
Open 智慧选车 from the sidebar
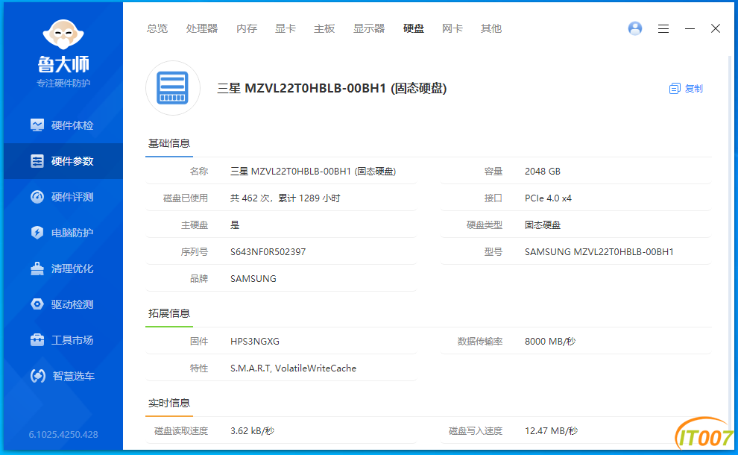[63, 376]
